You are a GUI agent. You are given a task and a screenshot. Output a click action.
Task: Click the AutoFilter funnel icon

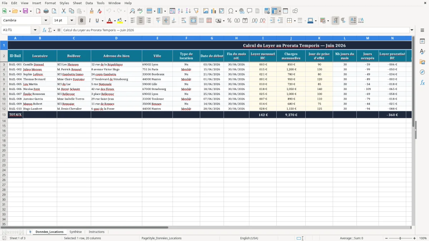pyautogui.click(x=196, y=11)
